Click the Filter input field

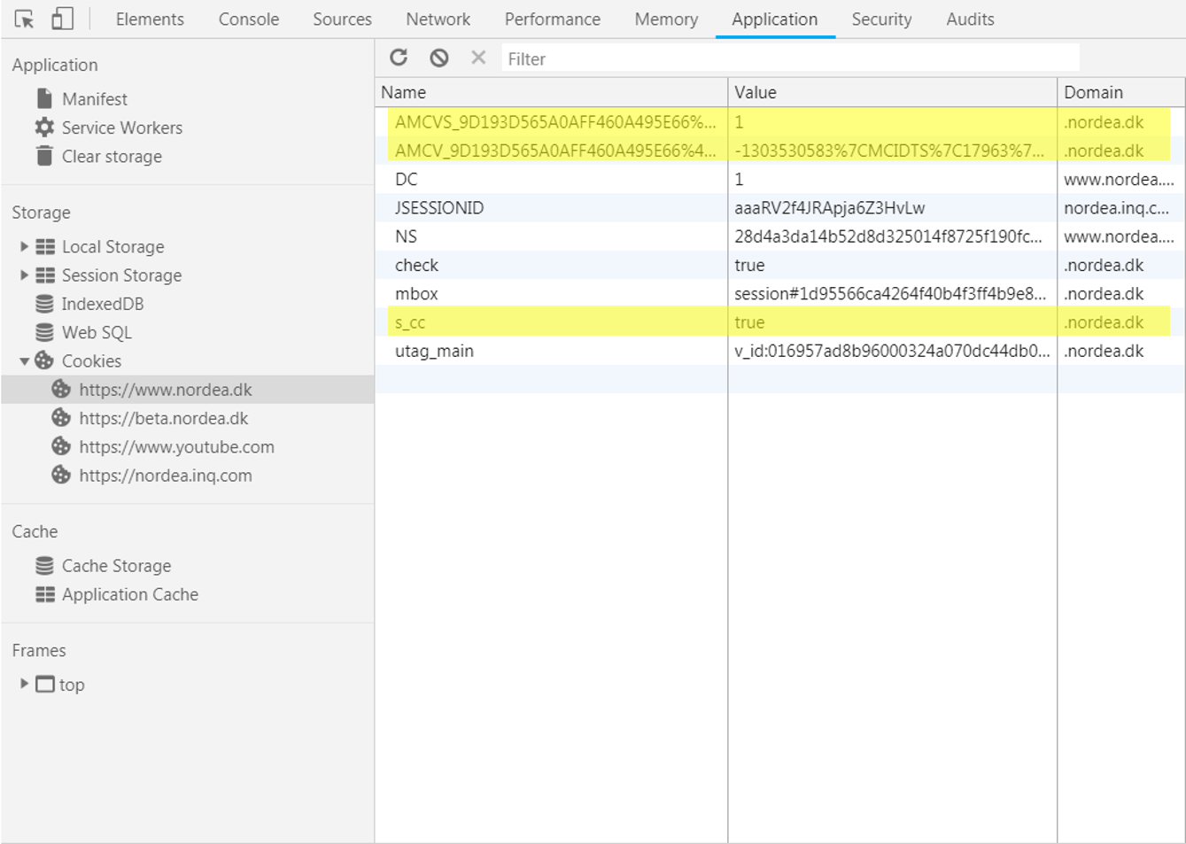click(x=790, y=58)
